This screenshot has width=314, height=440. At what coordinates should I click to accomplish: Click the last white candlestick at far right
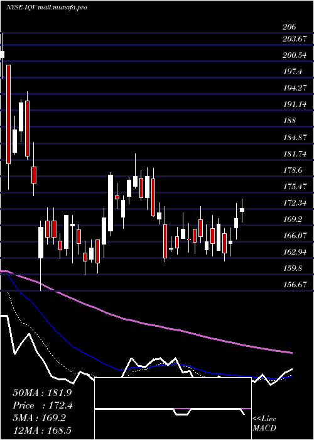tap(242, 210)
